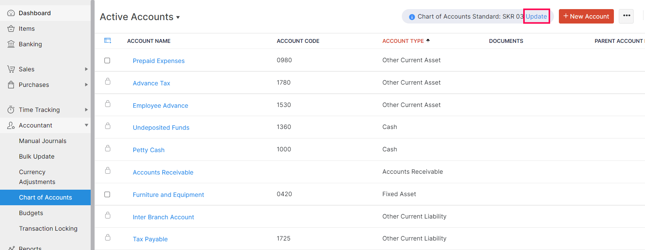This screenshot has height=250, width=645.
Task: Check the Prepaid Expenses checkbox
Action: [x=107, y=61]
